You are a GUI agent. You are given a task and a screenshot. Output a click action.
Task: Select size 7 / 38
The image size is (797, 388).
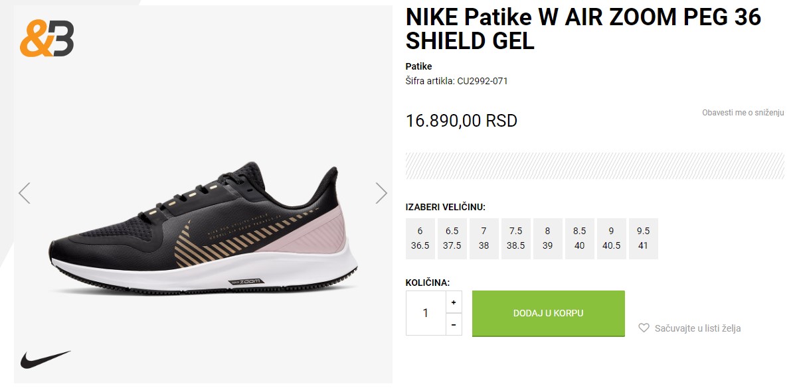pyautogui.click(x=484, y=239)
